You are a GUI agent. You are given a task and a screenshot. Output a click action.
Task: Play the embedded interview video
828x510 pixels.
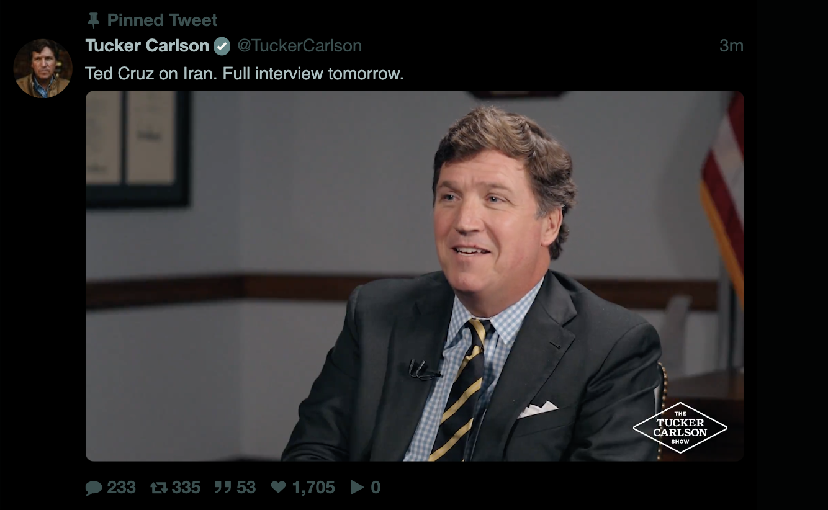pyautogui.click(x=414, y=275)
